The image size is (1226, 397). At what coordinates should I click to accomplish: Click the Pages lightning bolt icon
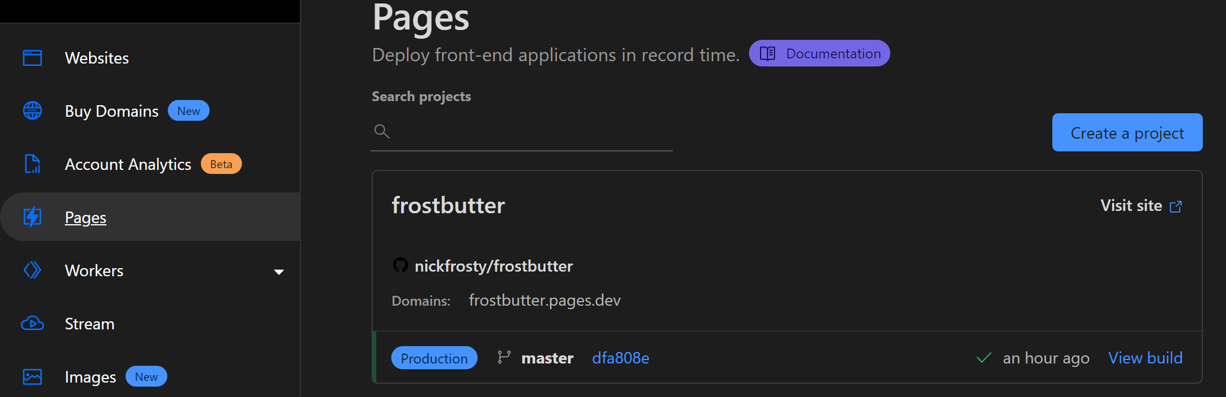[x=32, y=217]
